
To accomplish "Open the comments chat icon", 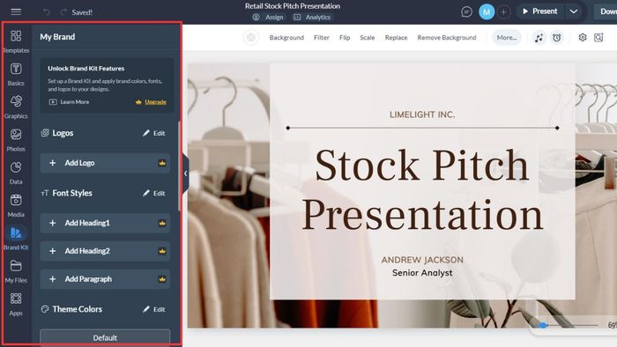I will (x=466, y=11).
